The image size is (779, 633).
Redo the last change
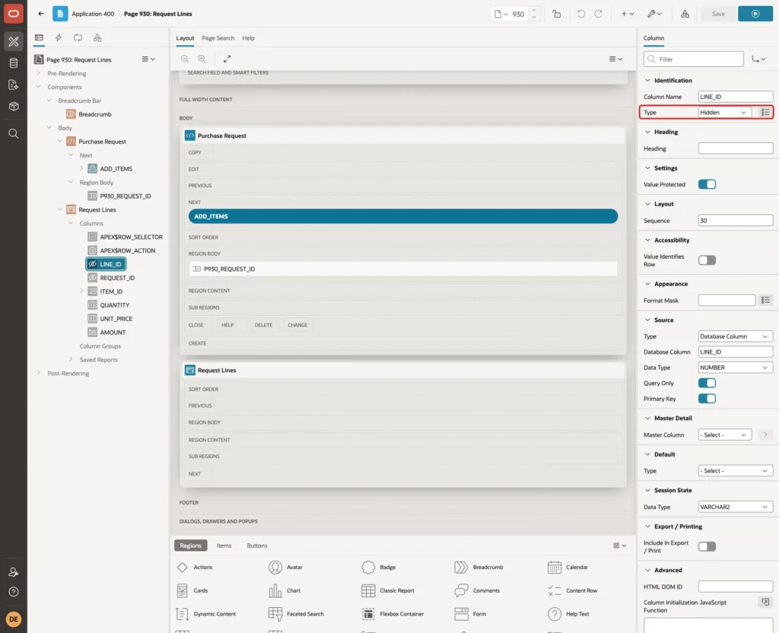(x=598, y=14)
